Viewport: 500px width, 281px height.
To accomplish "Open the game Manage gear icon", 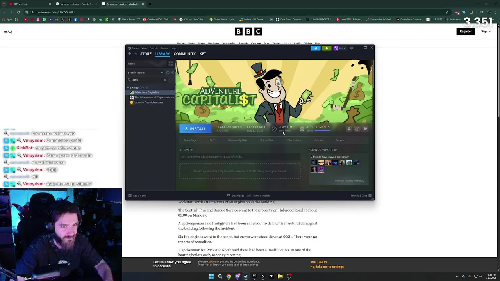I will [349, 129].
